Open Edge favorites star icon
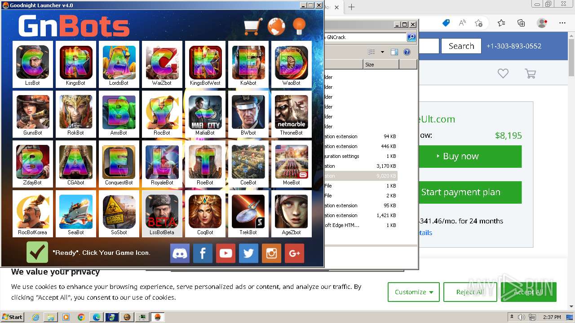Viewport: 575px width, 323px height. click(x=501, y=23)
